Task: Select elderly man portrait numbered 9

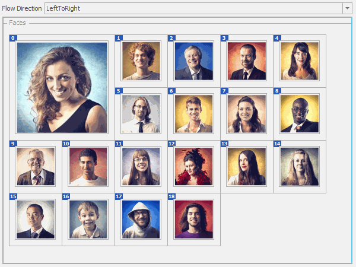Action: point(36,166)
